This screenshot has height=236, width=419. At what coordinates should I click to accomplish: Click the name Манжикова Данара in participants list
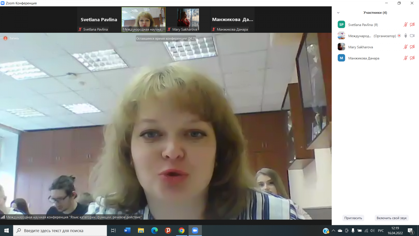363,58
